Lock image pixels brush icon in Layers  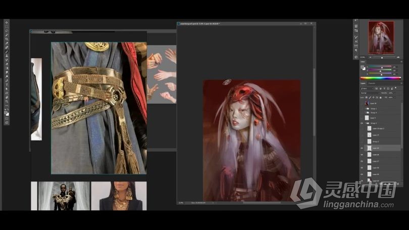(370, 98)
